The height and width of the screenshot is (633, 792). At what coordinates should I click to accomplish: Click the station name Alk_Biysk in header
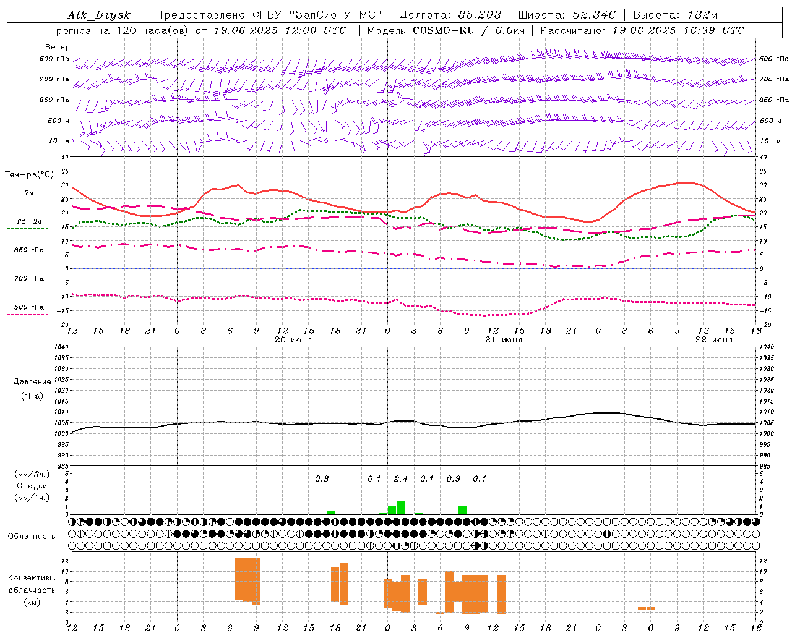pyautogui.click(x=99, y=15)
